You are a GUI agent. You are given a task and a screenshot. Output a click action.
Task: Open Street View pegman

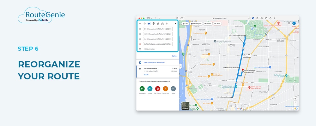pos(295,108)
